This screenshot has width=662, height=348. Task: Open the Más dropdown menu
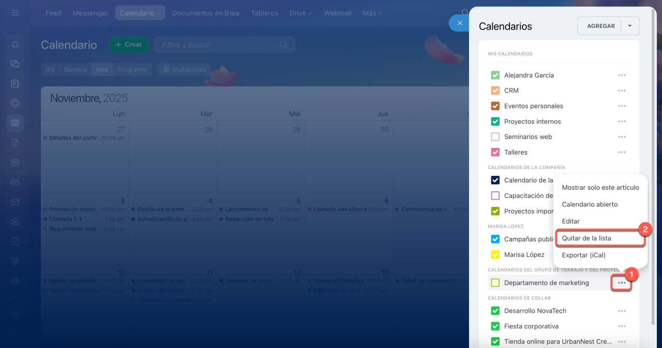coord(372,13)
